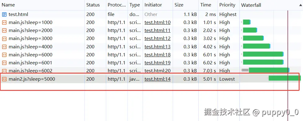Click the test.html document icon
This screenshot has height=121, width=303.
click(4, 14)
